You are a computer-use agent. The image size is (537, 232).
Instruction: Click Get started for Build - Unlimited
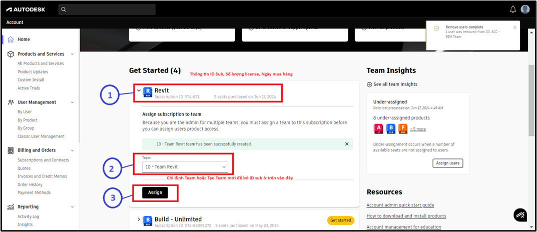coord(341,220)
